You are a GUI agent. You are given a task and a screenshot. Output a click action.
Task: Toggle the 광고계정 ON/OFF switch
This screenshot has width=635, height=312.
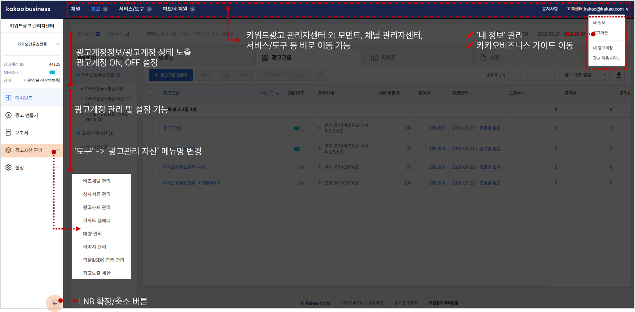(55, 72)
